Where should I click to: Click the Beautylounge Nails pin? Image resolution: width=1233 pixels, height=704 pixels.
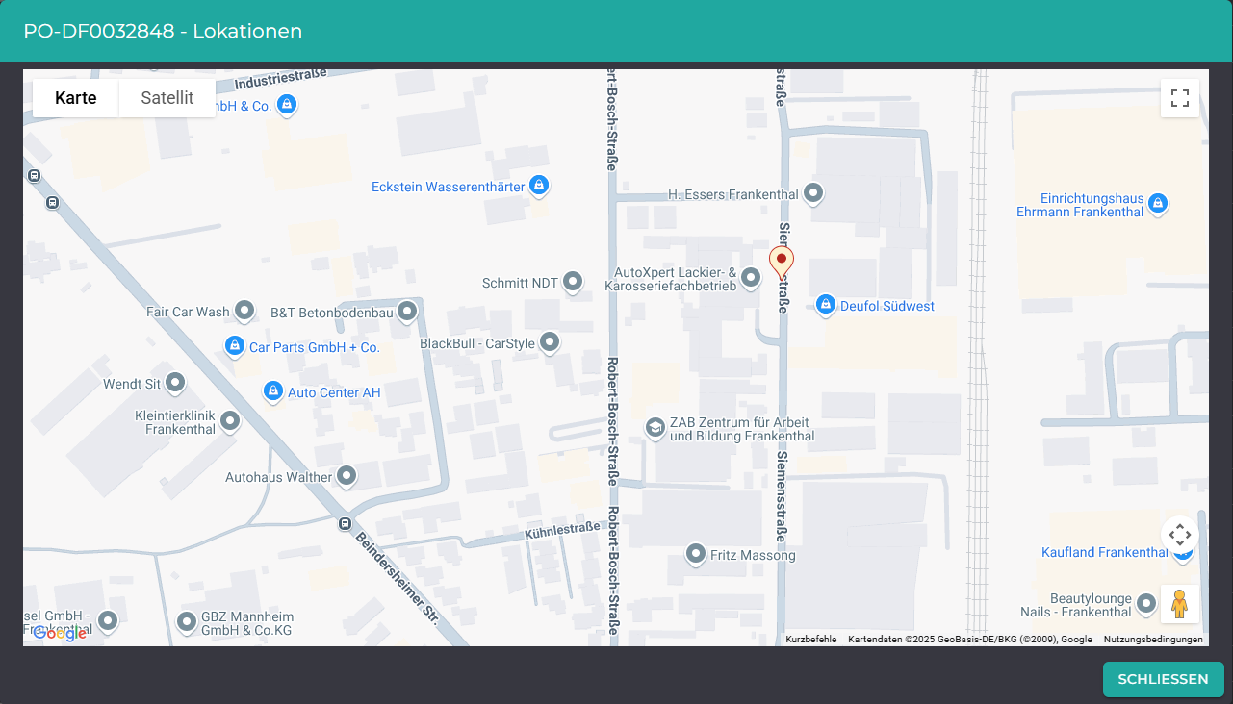pos(1146,604)
